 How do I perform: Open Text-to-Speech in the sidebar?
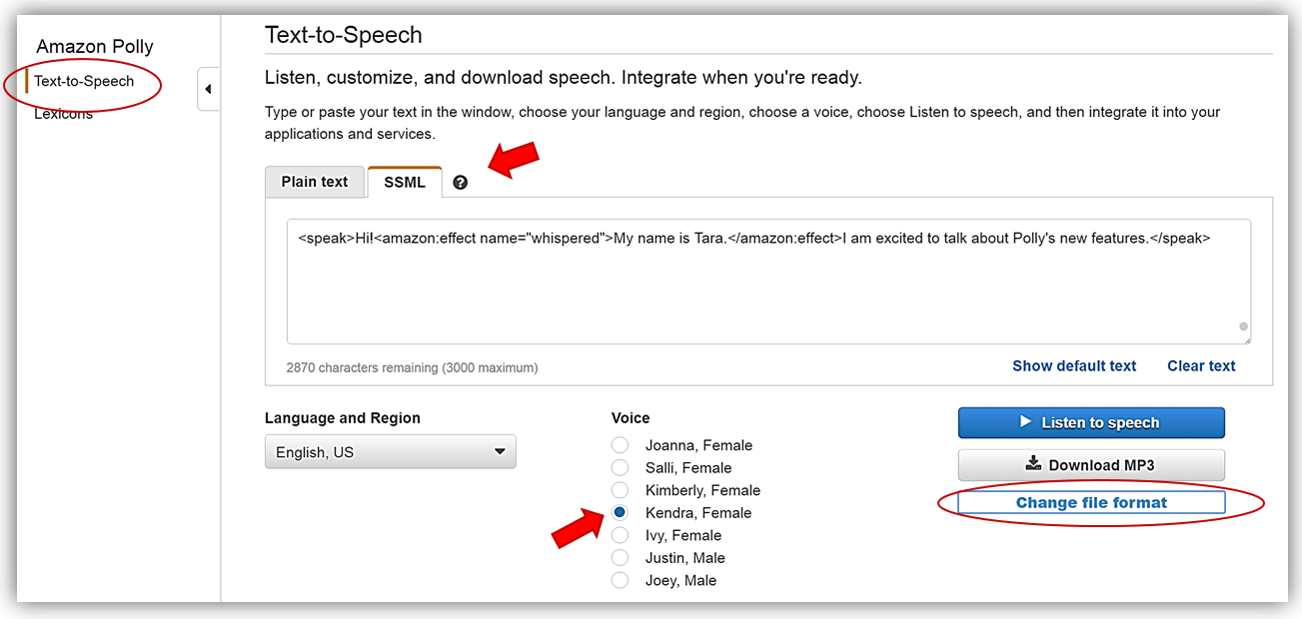point(84,81)
